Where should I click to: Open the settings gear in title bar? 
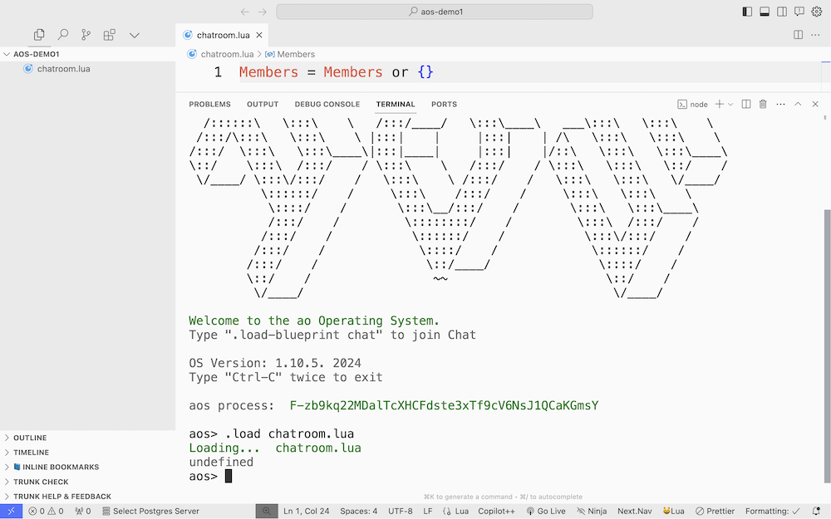(816, 12)
